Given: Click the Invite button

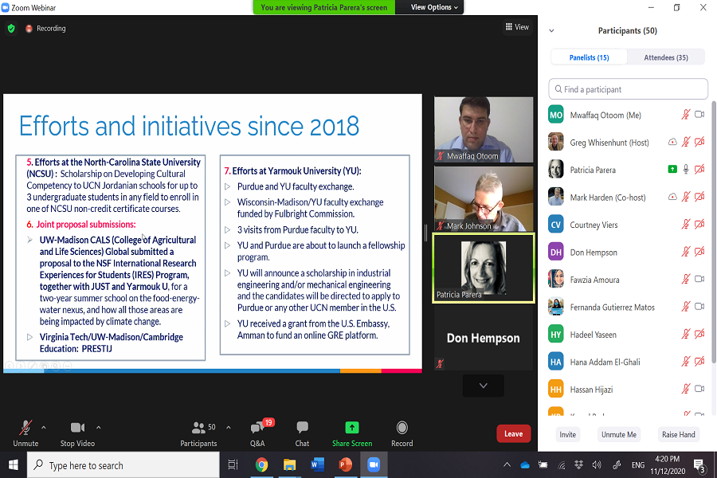Looking at the screenshot, I should 567,434.
